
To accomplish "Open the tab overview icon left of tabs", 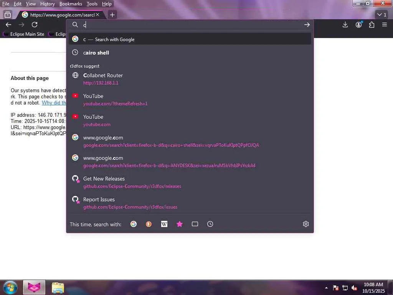I will pyautogui.click(x=8, y=15).
